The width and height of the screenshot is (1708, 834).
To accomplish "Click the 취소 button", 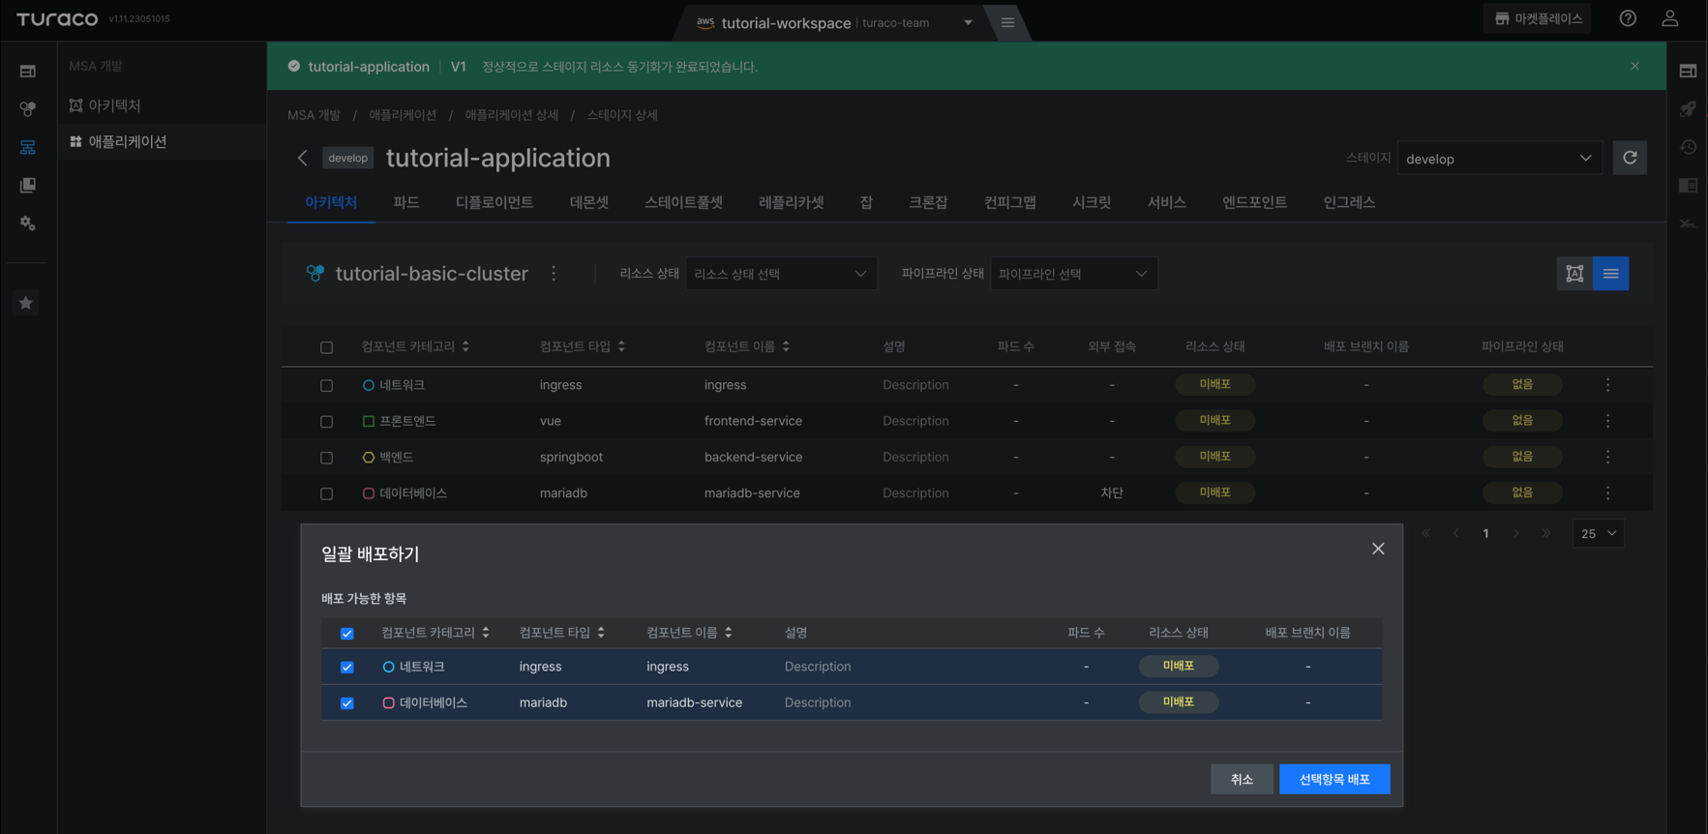I will pyautogui.click(x=1242, y=779).
